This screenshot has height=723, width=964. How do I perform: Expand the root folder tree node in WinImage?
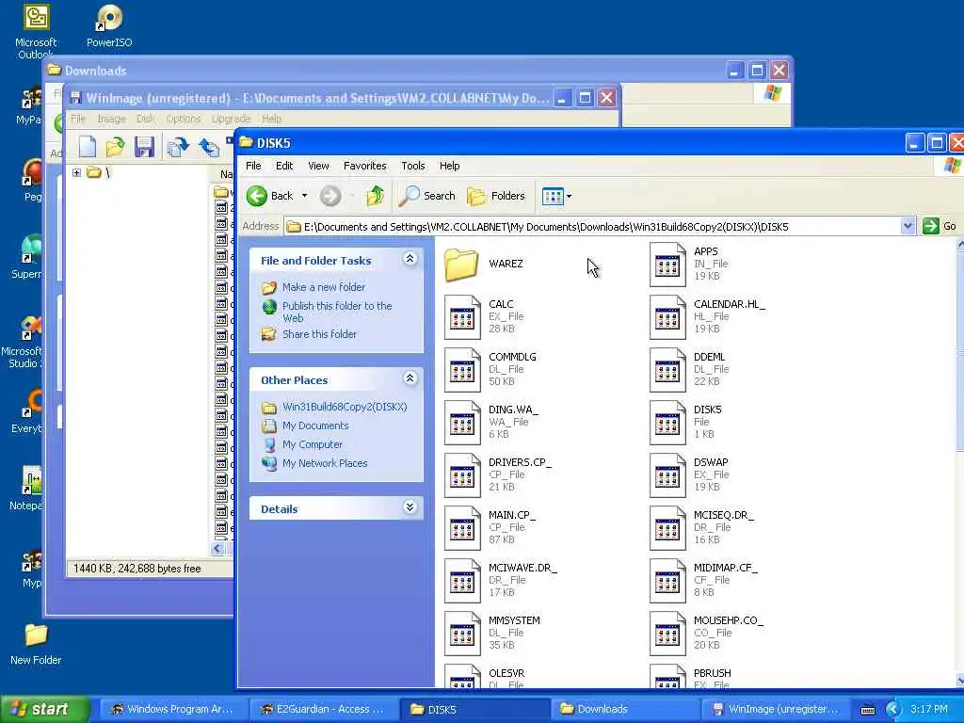click(76, 173)
